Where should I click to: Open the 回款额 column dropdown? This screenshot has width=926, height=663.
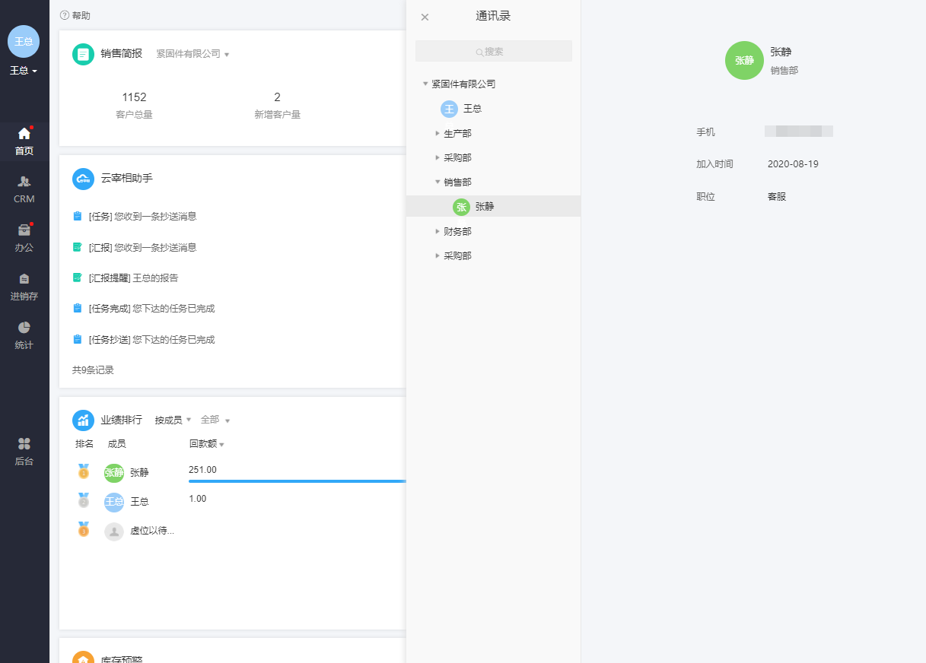(x=206, y=444)
